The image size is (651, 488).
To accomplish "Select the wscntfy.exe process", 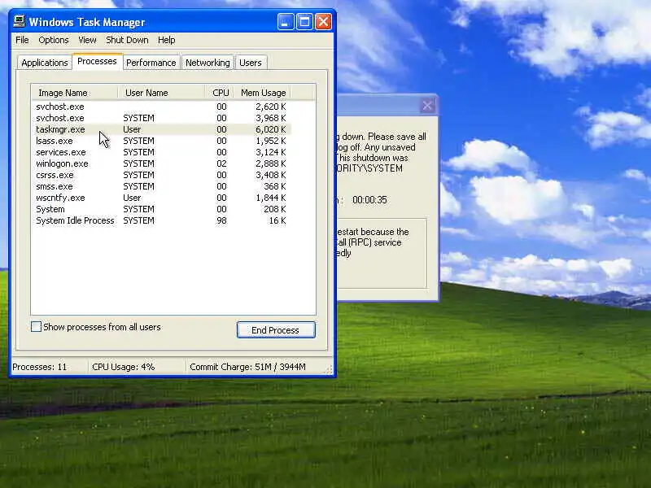I will pos(161,198).
